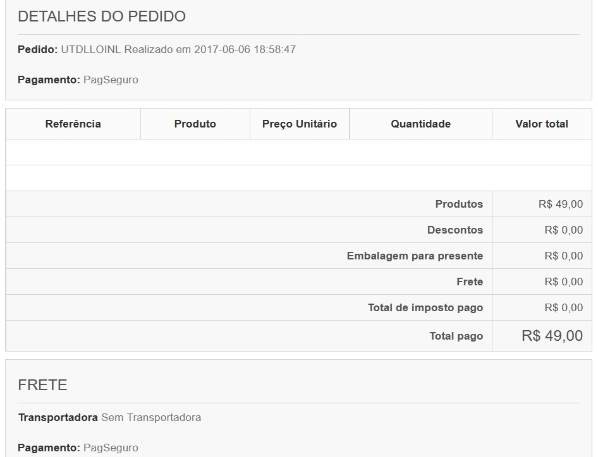The height and width of the screenshot is (457, 598).
Task: Click the Valor total column header
Action: click(x=542, y=124)
